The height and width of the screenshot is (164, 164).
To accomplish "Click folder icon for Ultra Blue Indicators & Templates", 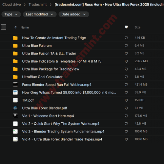I will click(x=15, y=61).
